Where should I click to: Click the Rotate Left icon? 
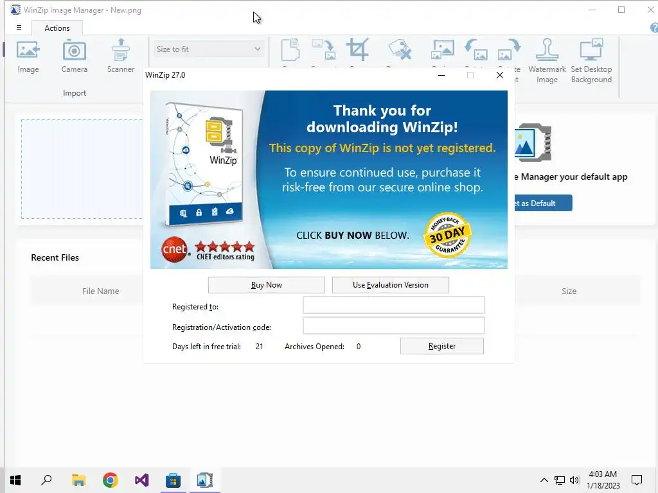pyautogui.click(x=476, y=50)
